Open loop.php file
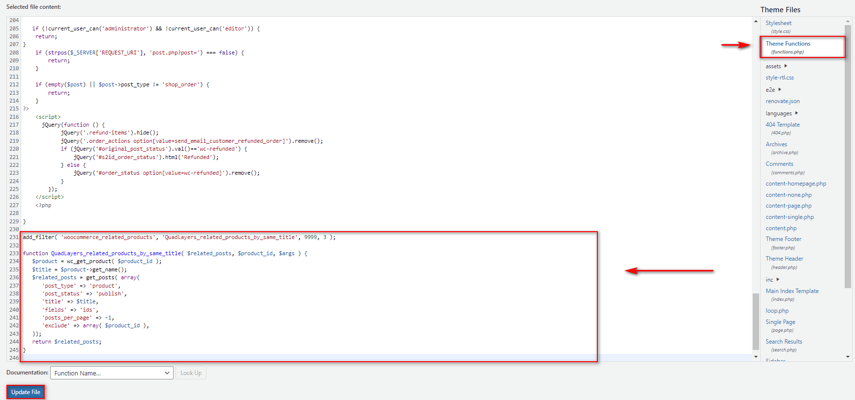This screenshot has width=855, height=400. pos(777,311)
